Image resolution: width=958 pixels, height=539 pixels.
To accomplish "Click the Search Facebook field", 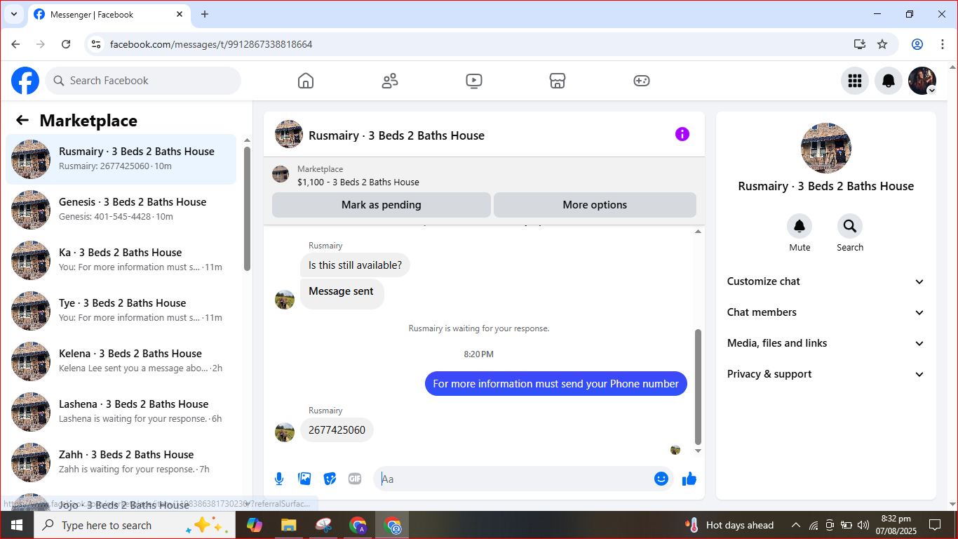I will pyautogui.click(x=143, y=81).
